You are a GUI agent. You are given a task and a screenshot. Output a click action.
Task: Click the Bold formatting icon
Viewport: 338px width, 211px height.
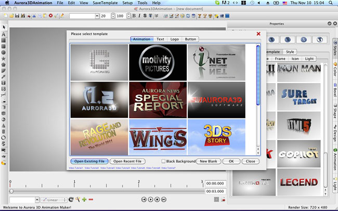click(133, 16)
